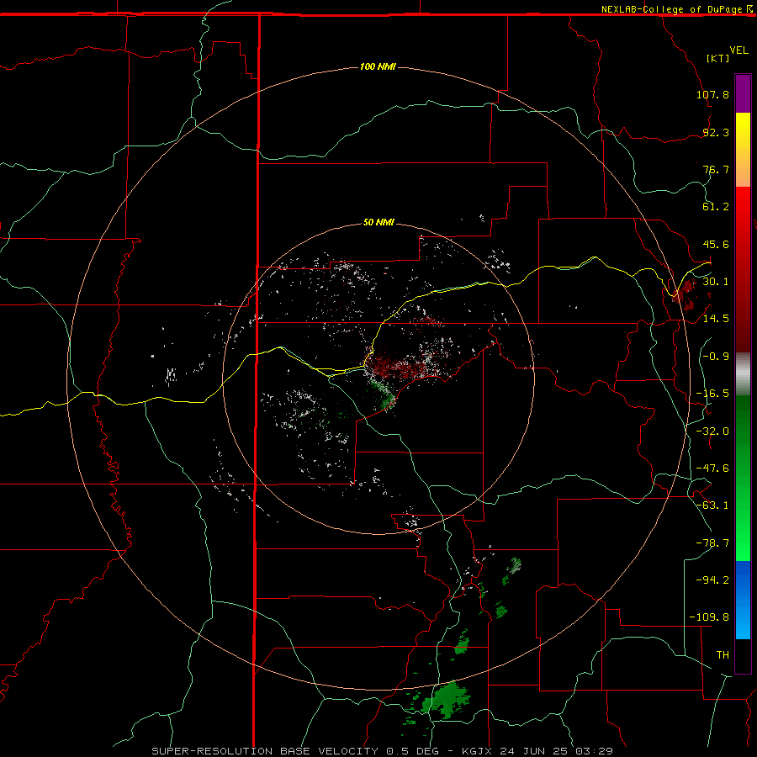Click the VEL legend title
This screenshot has width=757, height=757.
tap(738, 50)
